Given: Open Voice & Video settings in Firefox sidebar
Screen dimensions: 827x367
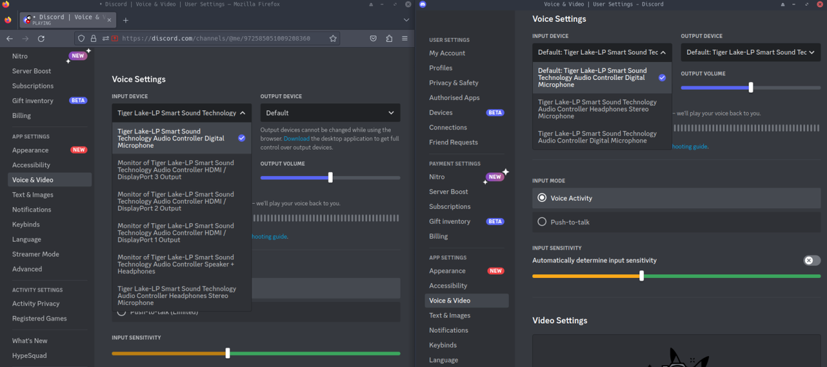Looking at the screenshot, I should (x=50, y=180).
